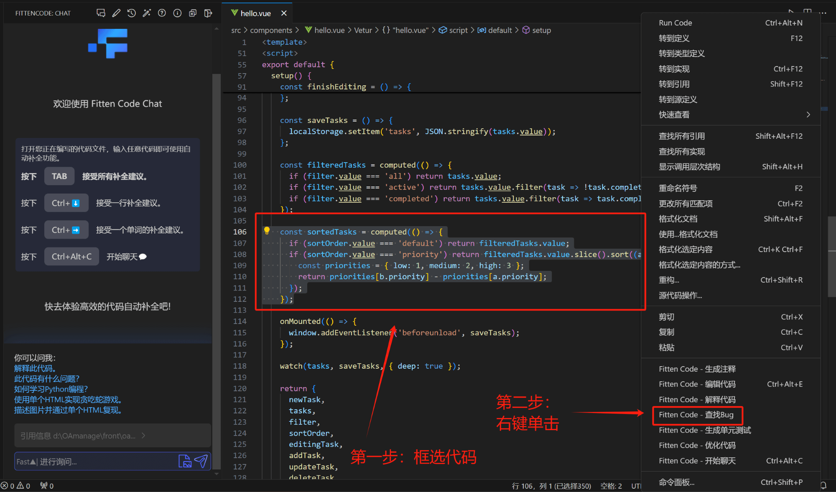This screenshot has height=492, width=836.
Task: Open chat history clock icon
Action: (x=131, y=13)
